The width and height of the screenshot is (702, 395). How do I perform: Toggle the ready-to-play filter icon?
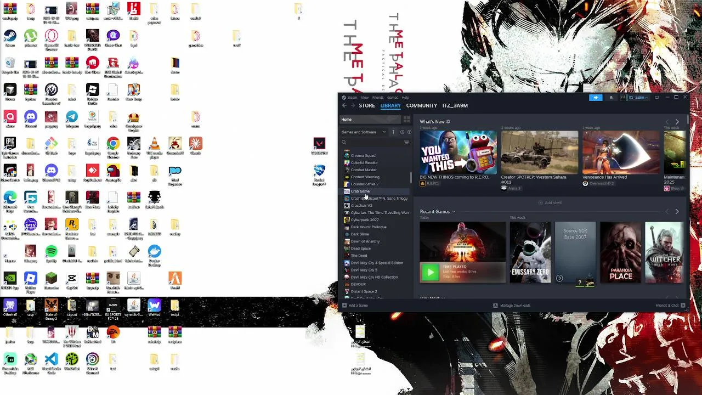tap(409, 132)
